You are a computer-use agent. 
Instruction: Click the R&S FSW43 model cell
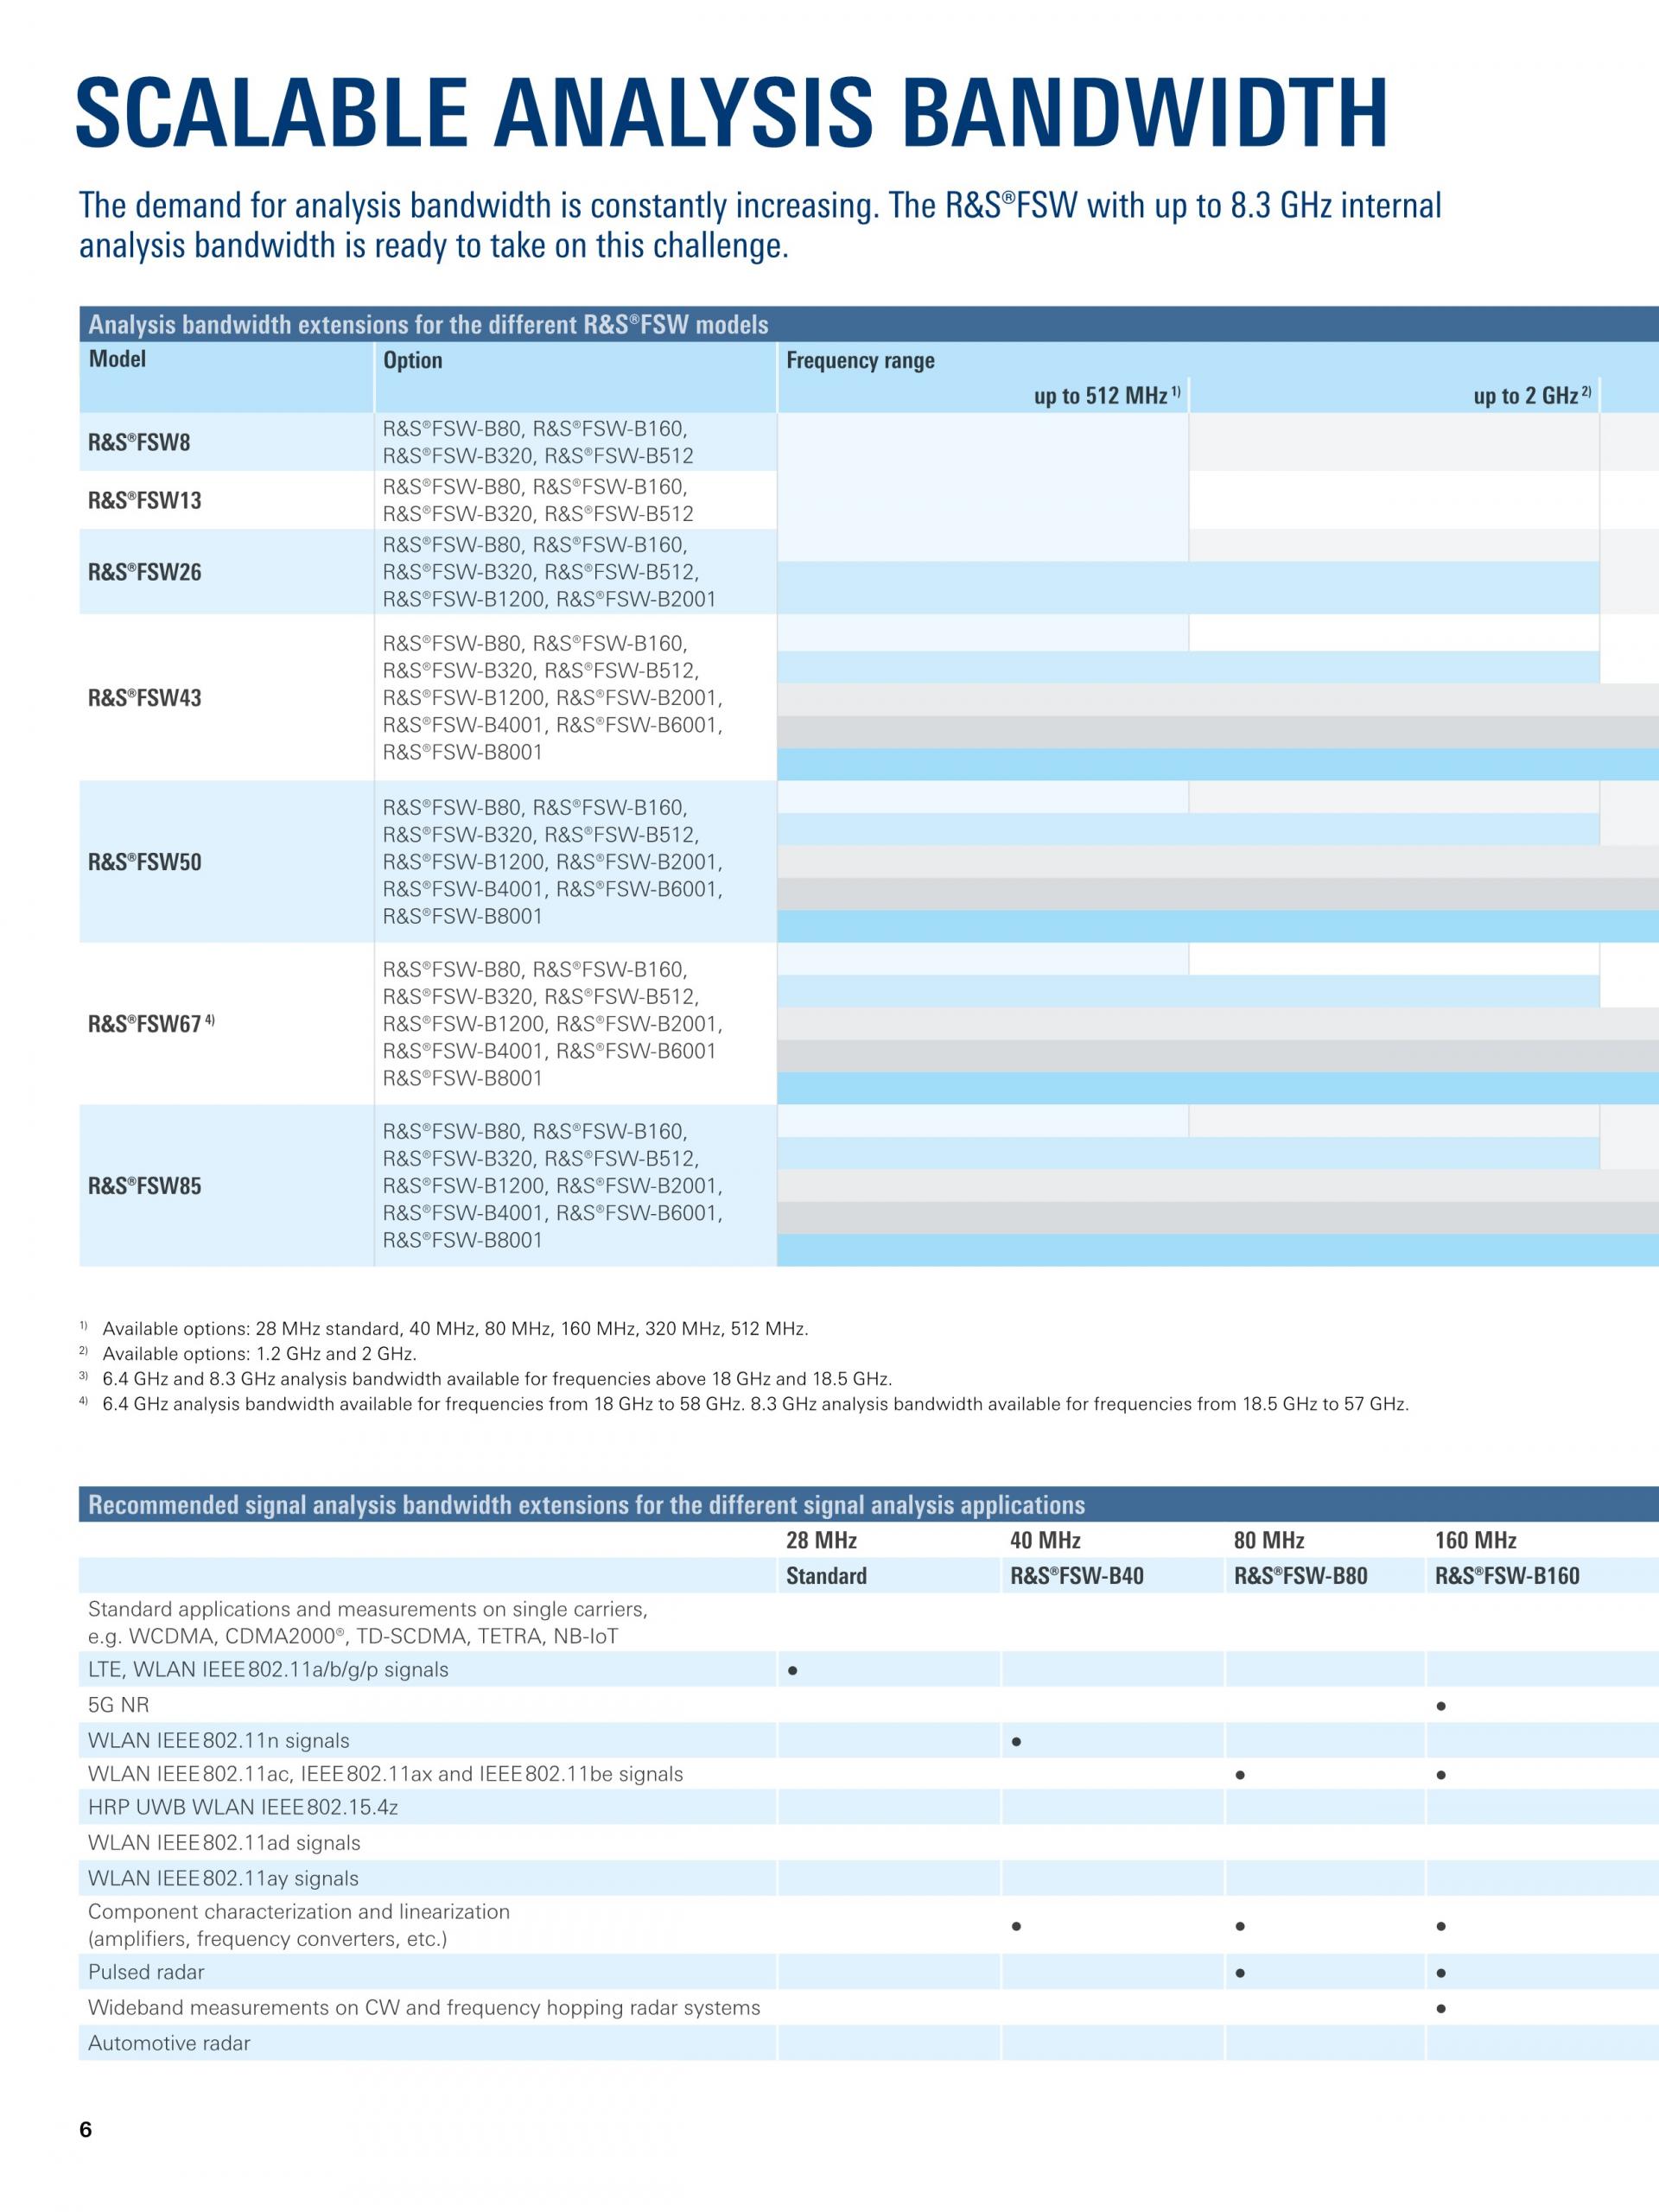(x=145, y=698)
